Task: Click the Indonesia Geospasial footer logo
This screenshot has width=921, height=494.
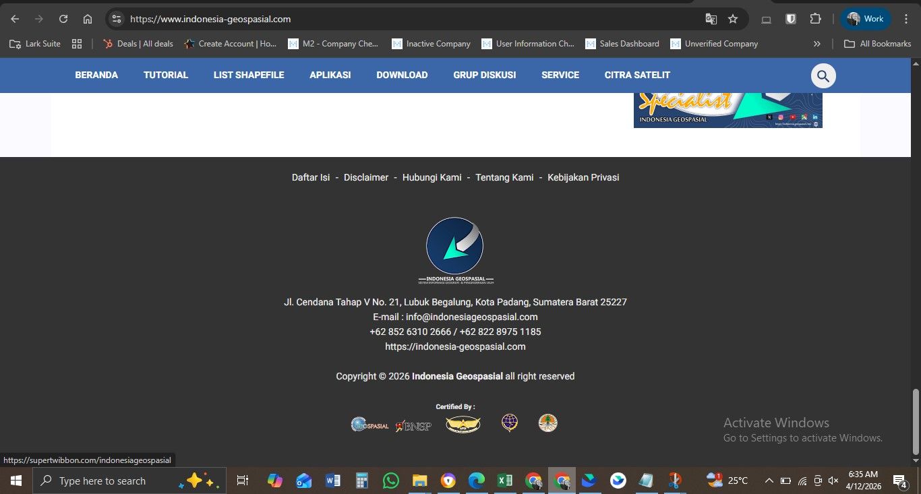Action: click(455, 250)
